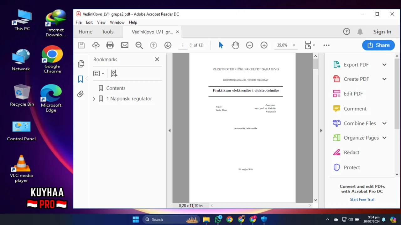Click the page number input field
The width and height of the screenshot is (401, 225).
(x=183, y=45)
